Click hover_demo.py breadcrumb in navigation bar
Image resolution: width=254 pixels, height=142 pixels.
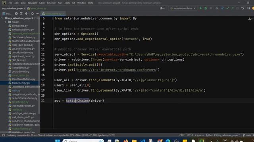point(37,8)
